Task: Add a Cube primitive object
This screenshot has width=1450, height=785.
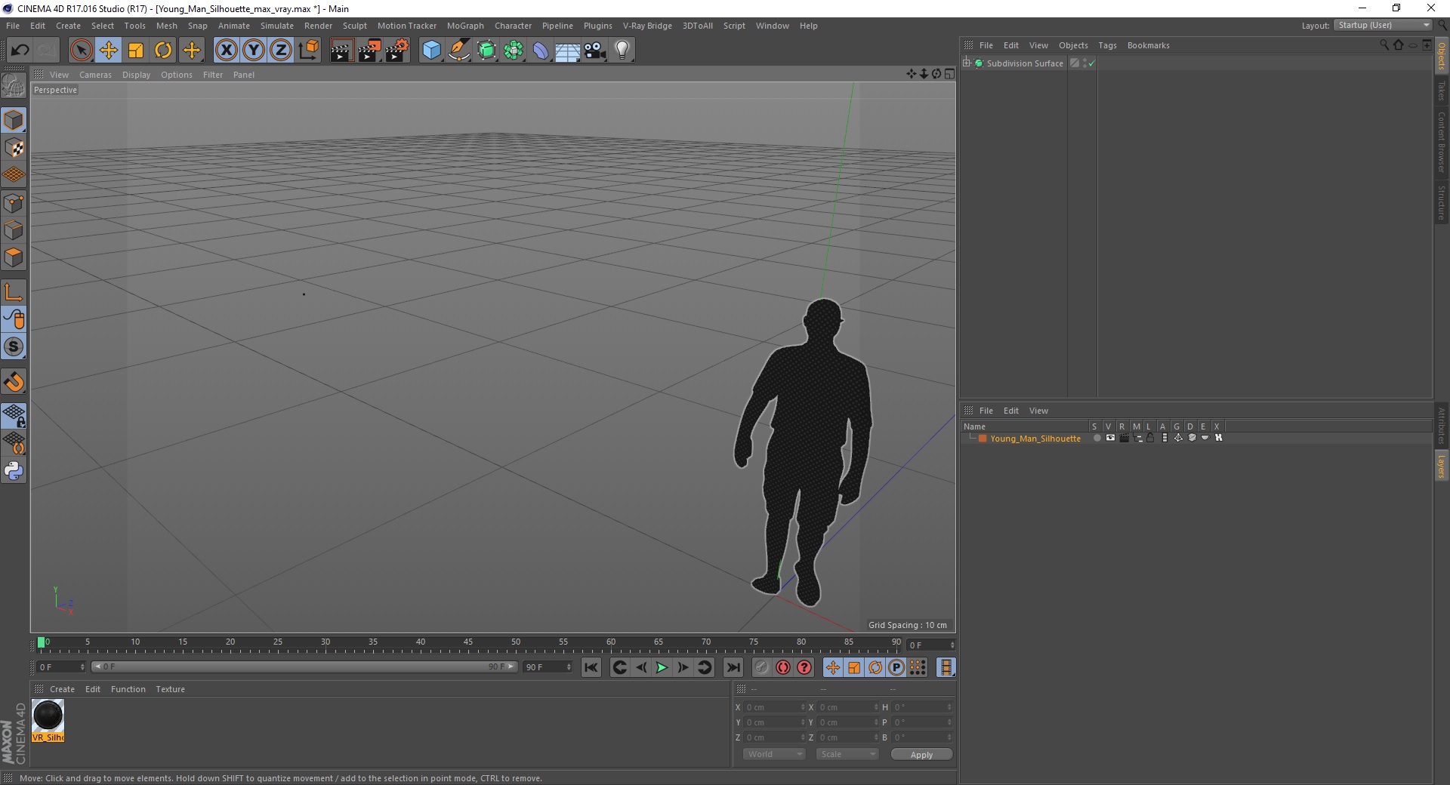Action: tap(431, 51)
